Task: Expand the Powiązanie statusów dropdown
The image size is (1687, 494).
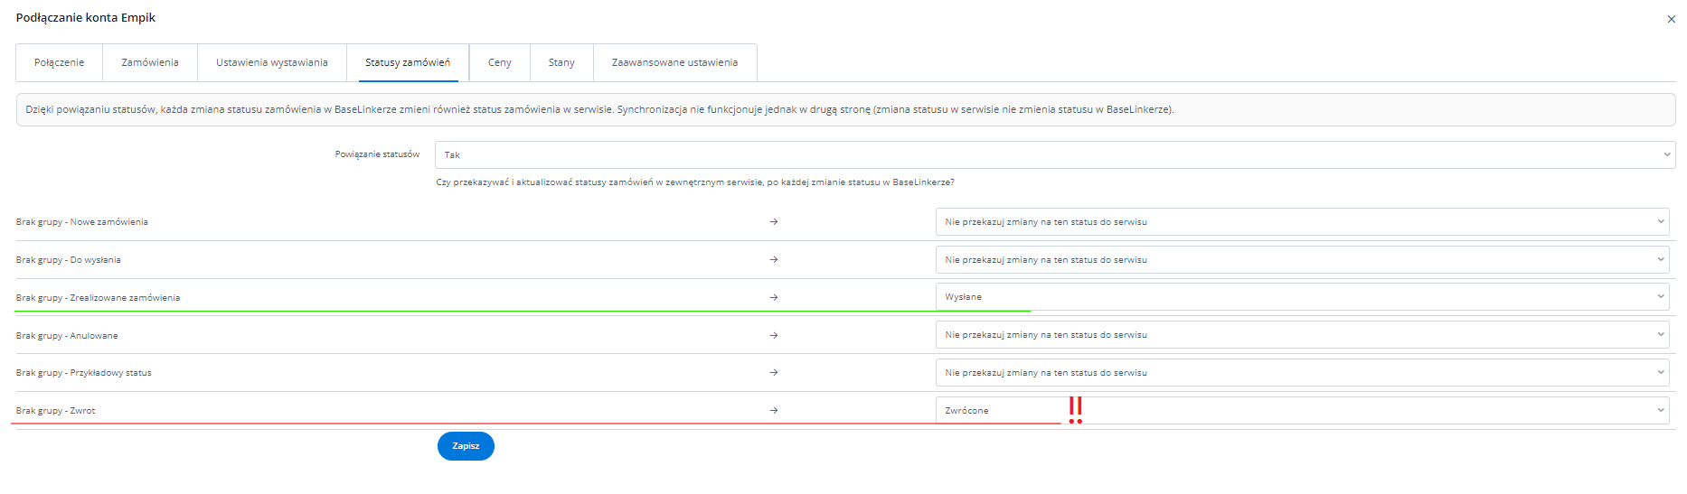Action: pyautogui.click(x=1054, y=154)
